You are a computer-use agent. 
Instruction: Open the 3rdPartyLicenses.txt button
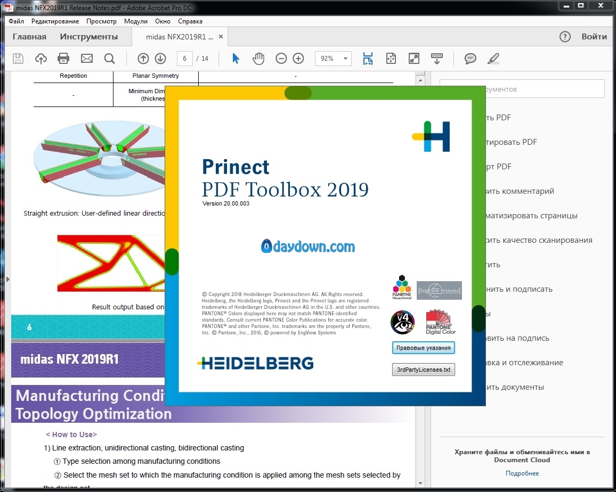tap(424, 370)
